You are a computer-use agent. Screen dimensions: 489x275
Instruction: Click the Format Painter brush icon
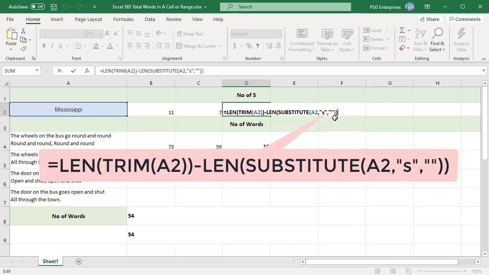[x=23, y=49]
